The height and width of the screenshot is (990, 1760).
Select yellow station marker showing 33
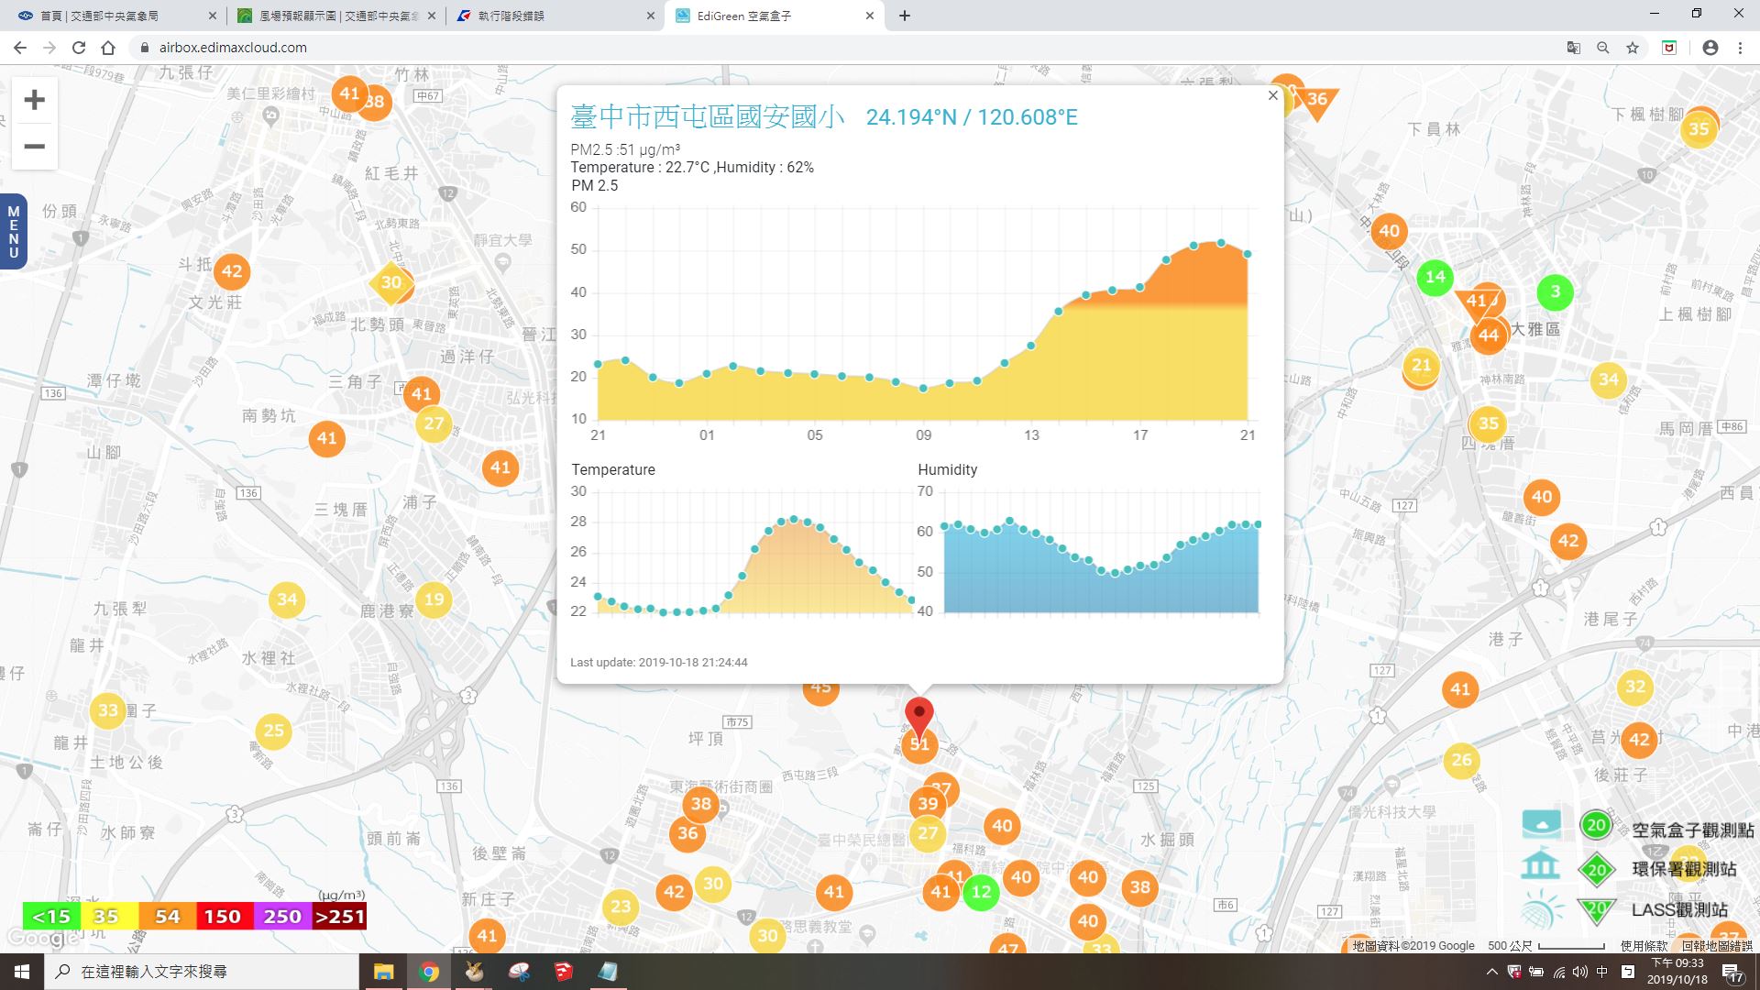point(108,710)
